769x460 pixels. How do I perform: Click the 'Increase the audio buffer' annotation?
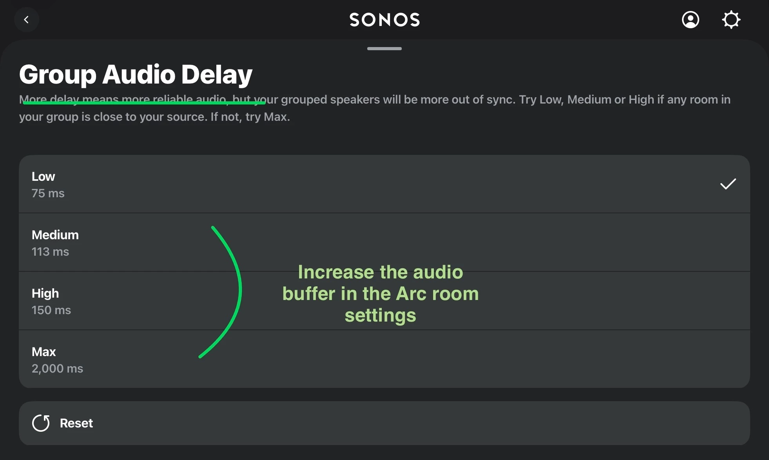tap(380, 294)
